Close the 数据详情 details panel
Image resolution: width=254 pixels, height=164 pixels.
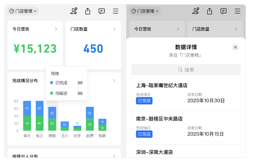point(235,47)
